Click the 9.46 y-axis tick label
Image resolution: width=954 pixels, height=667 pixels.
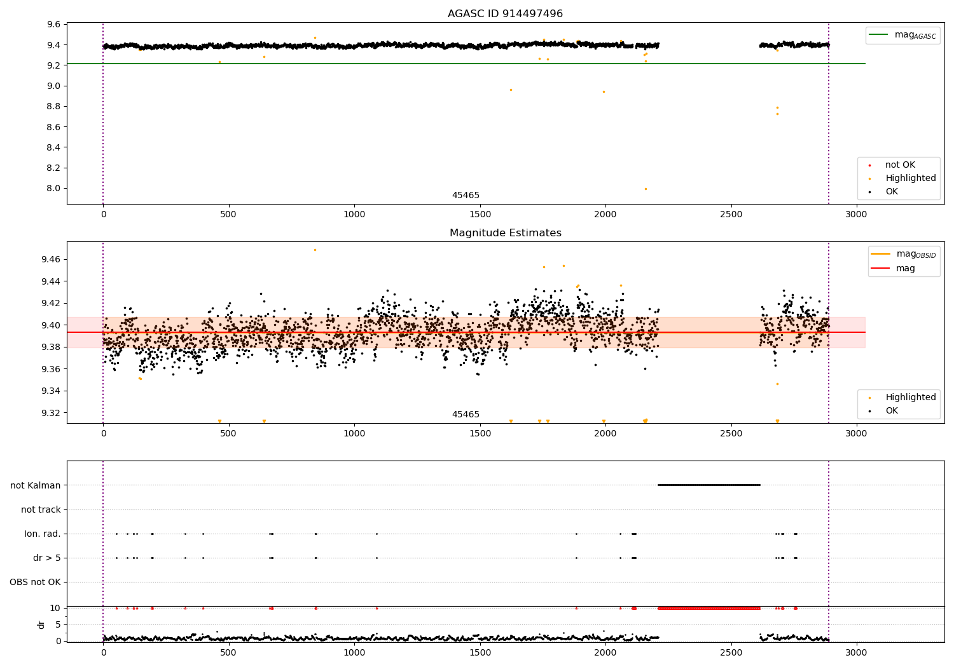click(52, 259)
